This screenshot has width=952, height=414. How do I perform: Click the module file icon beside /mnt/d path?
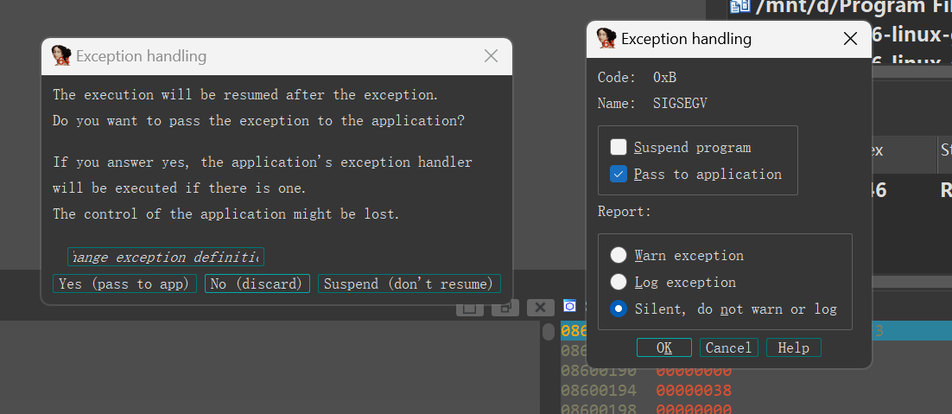[x=739, y=7]
